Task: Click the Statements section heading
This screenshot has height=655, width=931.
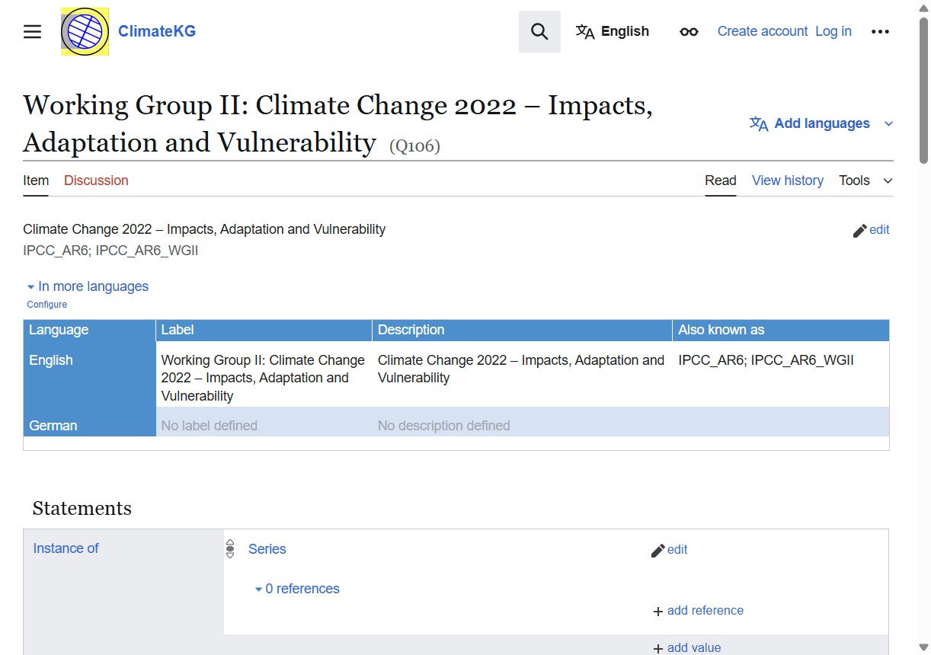Action: [x=82, y=509]
